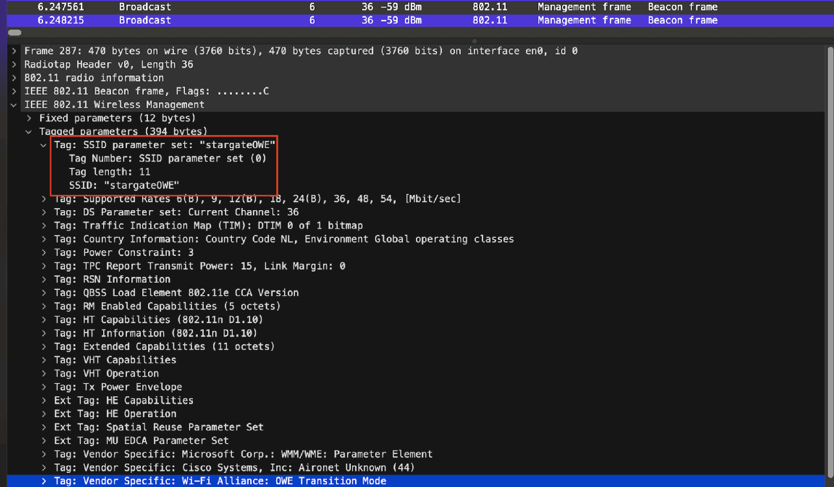This screenshot has height=487, width=834.
Task: Expand Fixed parameters (12 bytes)
Action: tap(29, 118)
